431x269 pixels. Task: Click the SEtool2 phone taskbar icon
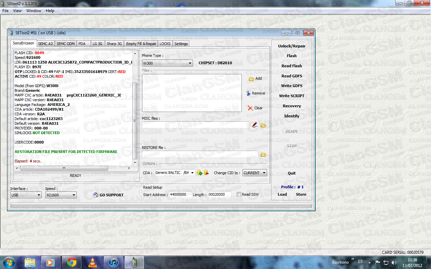pos(134,262)
